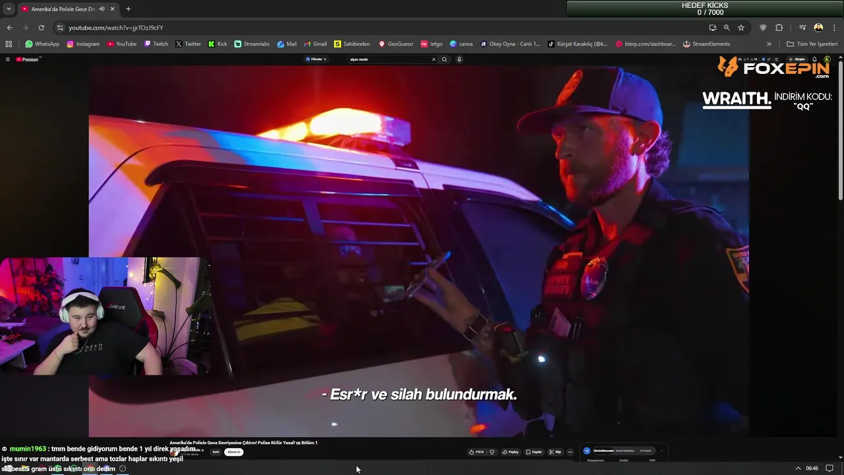The image size is (844, 475).
Task: Open the YouTube account avatar
Action: coord(827,59)
